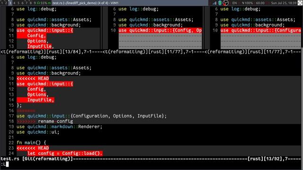Click second '<<<<<<< HEAD' marker on line 23
This screenshot has width=303, height=170.
[x=33, y=148]
